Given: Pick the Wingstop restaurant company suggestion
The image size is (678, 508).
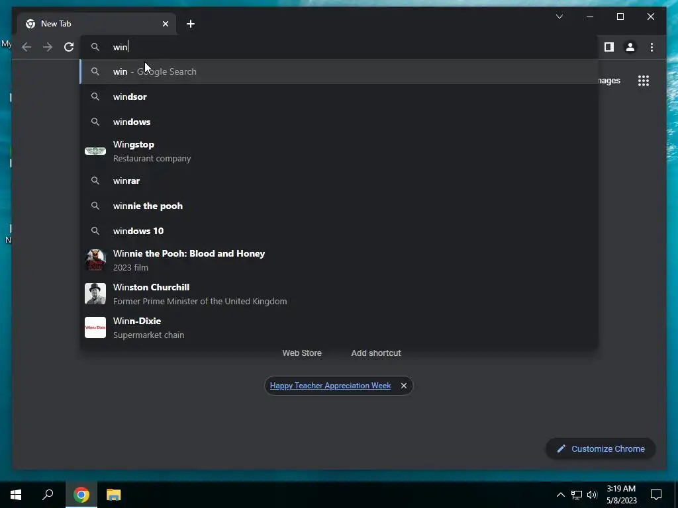Looking at the screenshot, I should (x=340, y=151).
